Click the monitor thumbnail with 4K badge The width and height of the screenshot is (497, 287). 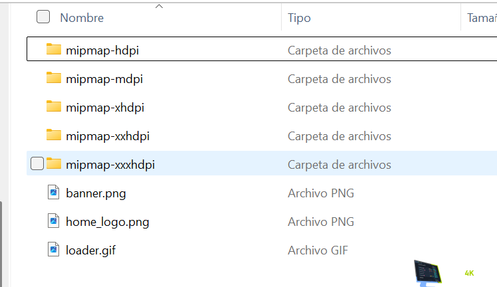click(429, 272)
